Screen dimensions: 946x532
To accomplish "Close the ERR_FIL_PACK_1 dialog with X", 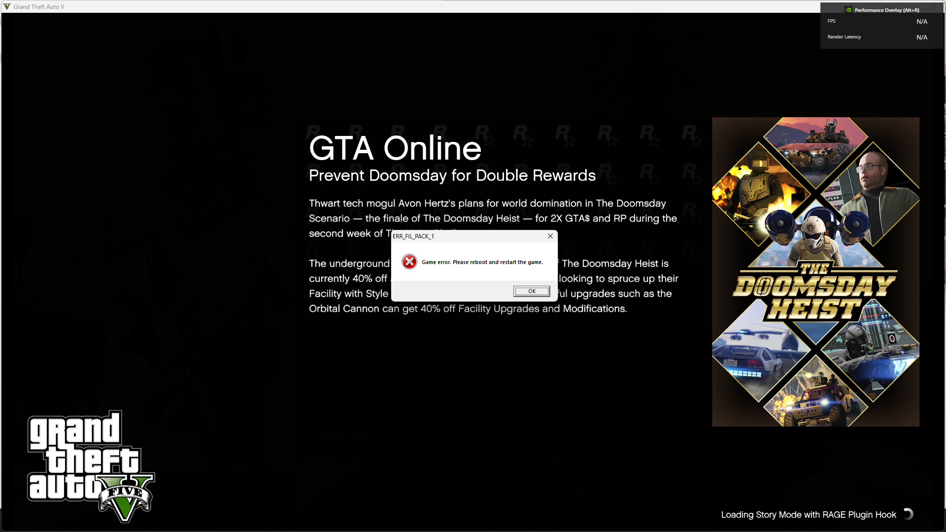I will (550, 236).
